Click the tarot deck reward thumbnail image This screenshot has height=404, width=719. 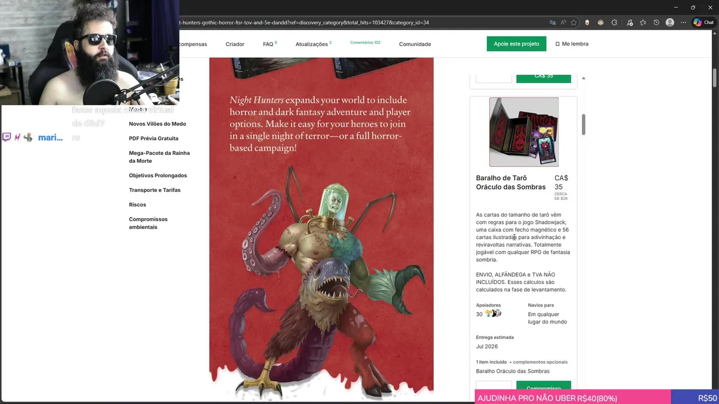pos(524,132)
